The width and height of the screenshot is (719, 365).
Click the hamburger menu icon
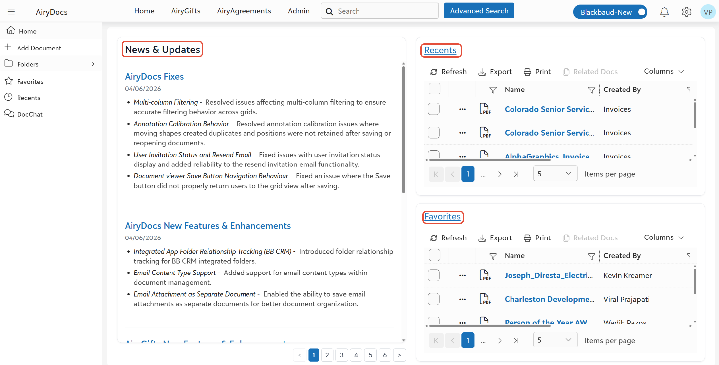click(x=11, y=12)
